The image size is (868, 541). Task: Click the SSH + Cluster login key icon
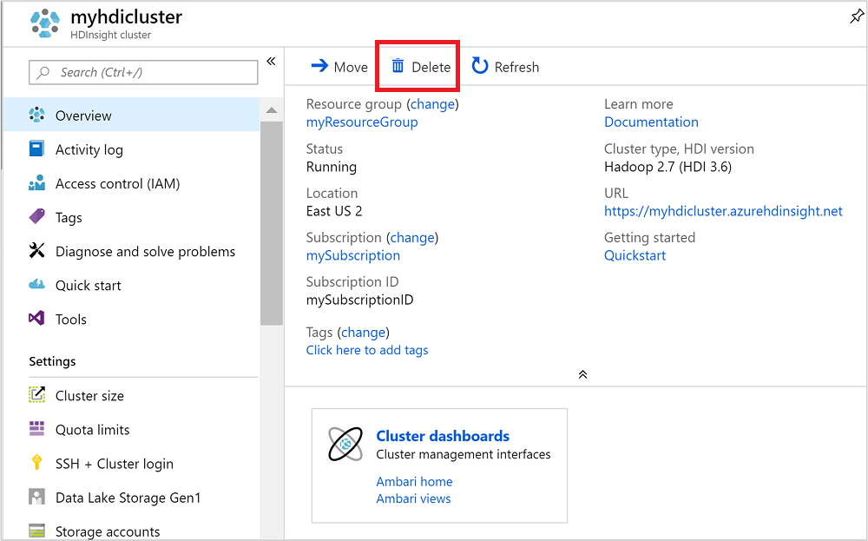tap(36, 464)
